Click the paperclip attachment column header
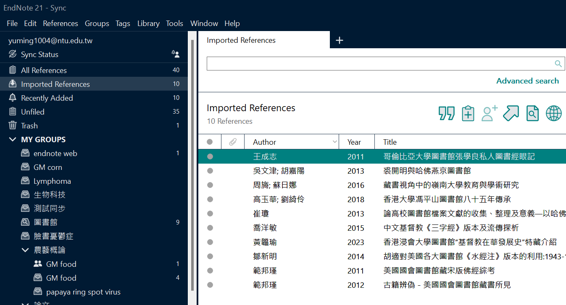Viewport: 566px width, 305px height. tap(232, 142)
